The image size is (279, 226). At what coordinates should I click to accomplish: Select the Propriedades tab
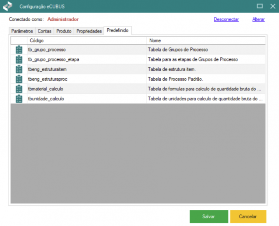[x=89, y=31]
